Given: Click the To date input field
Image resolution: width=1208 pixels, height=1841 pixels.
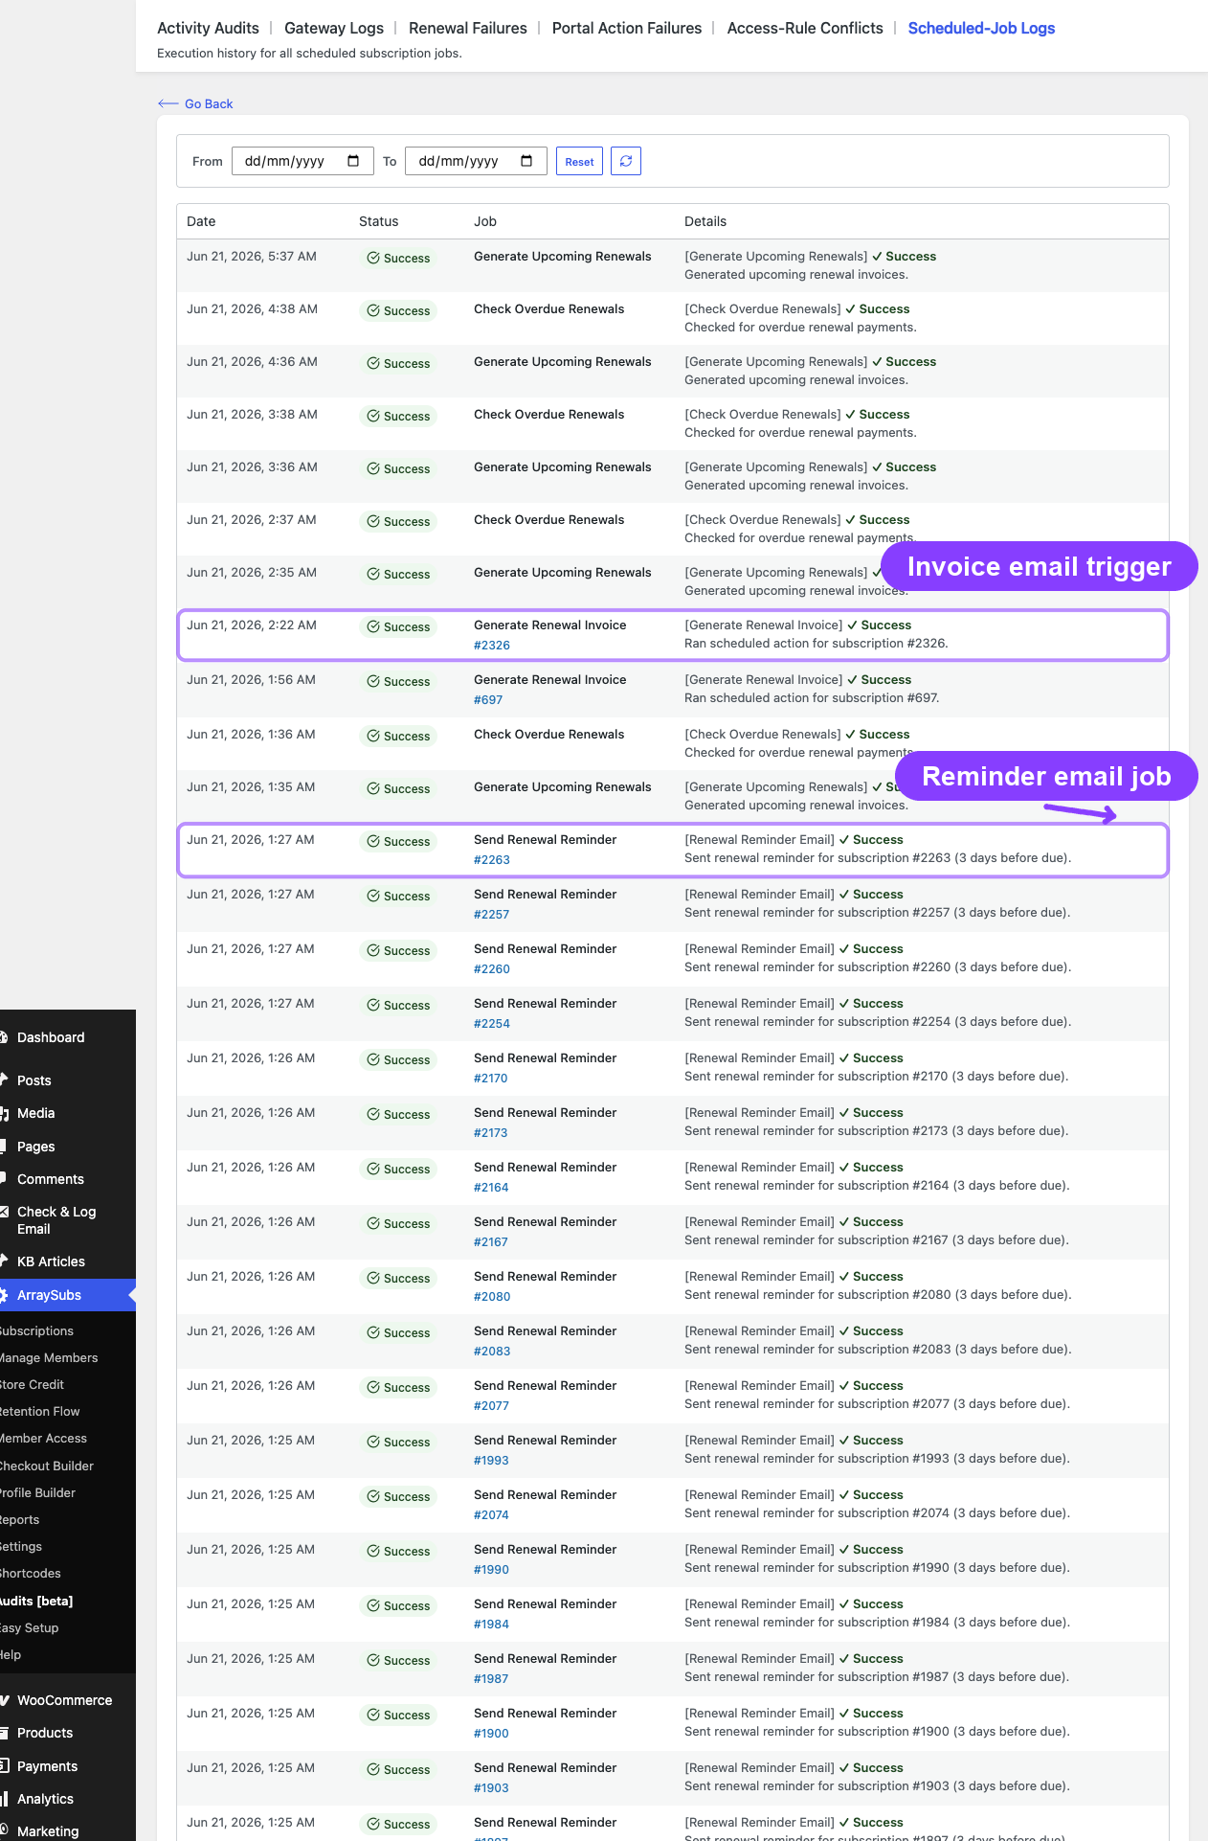Looking at the screenshot, I should (x=476, y=161).
